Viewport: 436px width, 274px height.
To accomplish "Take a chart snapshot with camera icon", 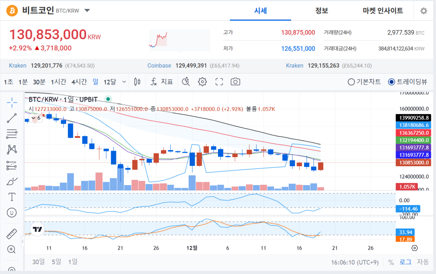I will click(235, 82).
